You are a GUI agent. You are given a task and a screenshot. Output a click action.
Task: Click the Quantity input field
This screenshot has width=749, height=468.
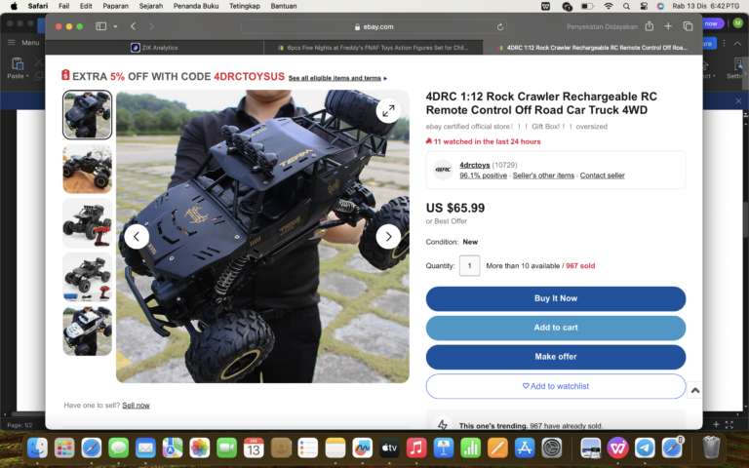click(469, 265)
